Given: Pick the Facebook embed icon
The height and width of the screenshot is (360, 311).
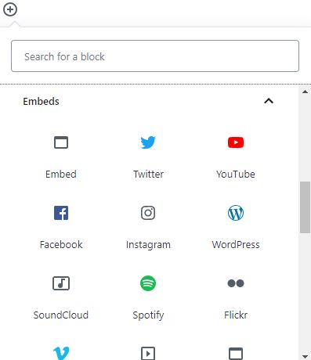Looking at the screenshot, I should [x=61, y=213].
